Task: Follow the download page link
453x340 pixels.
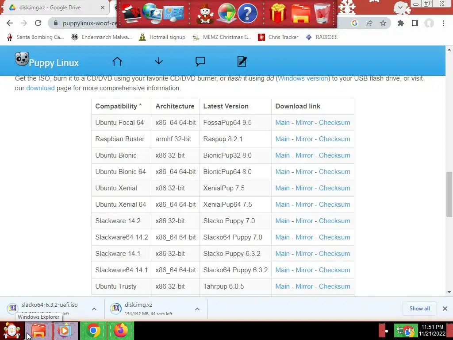Action: point(40,88)
